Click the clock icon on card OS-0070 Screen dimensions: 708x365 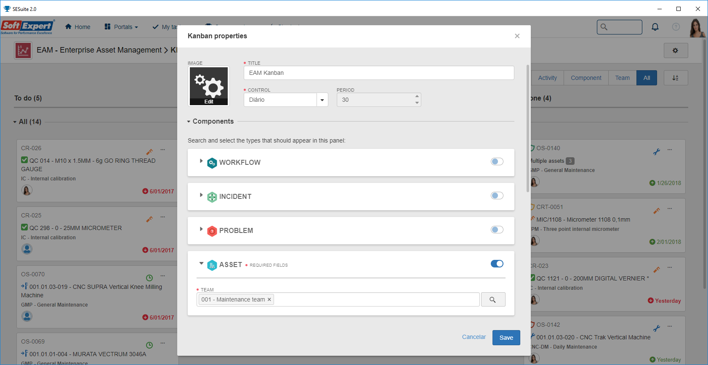149,278
